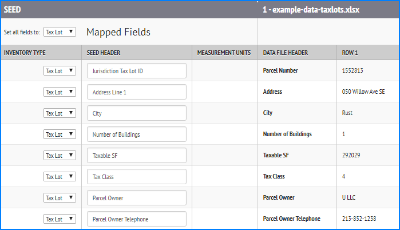
Task: Edit the Parcel Owner Telephone seed header input
Action: click(137, 219)
